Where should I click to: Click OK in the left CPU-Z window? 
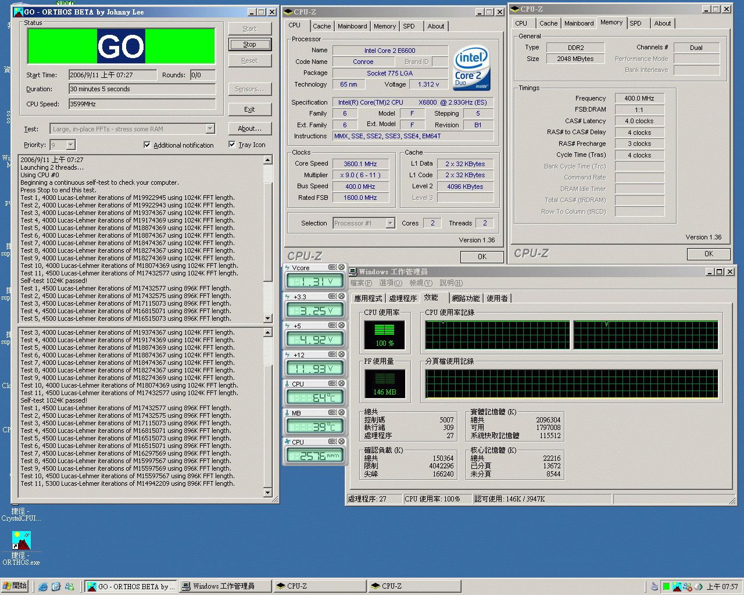pyautogui.click(x=482, y=256)
